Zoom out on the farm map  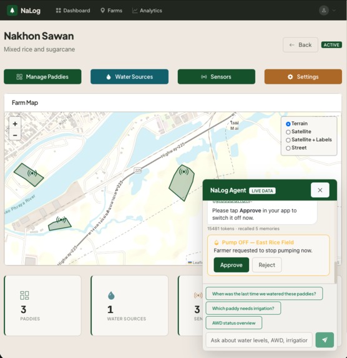(15, 135)
